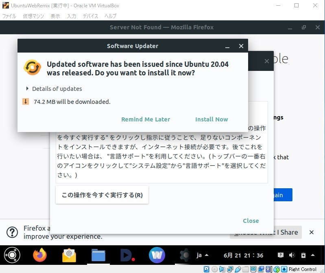Click the battery power icon in tray
This screenshot has height=273, width=325.
[x=303, y=255]
